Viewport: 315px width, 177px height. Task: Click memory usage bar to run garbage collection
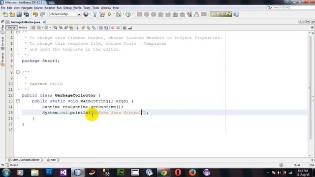(221, 14)
